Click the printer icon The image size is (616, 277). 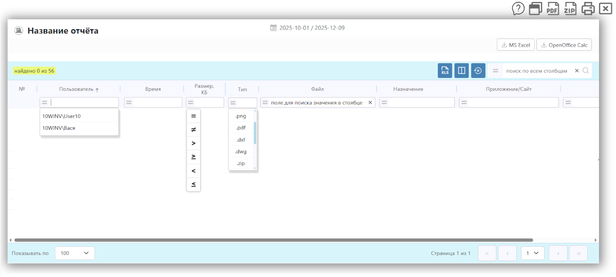[588, 8]
